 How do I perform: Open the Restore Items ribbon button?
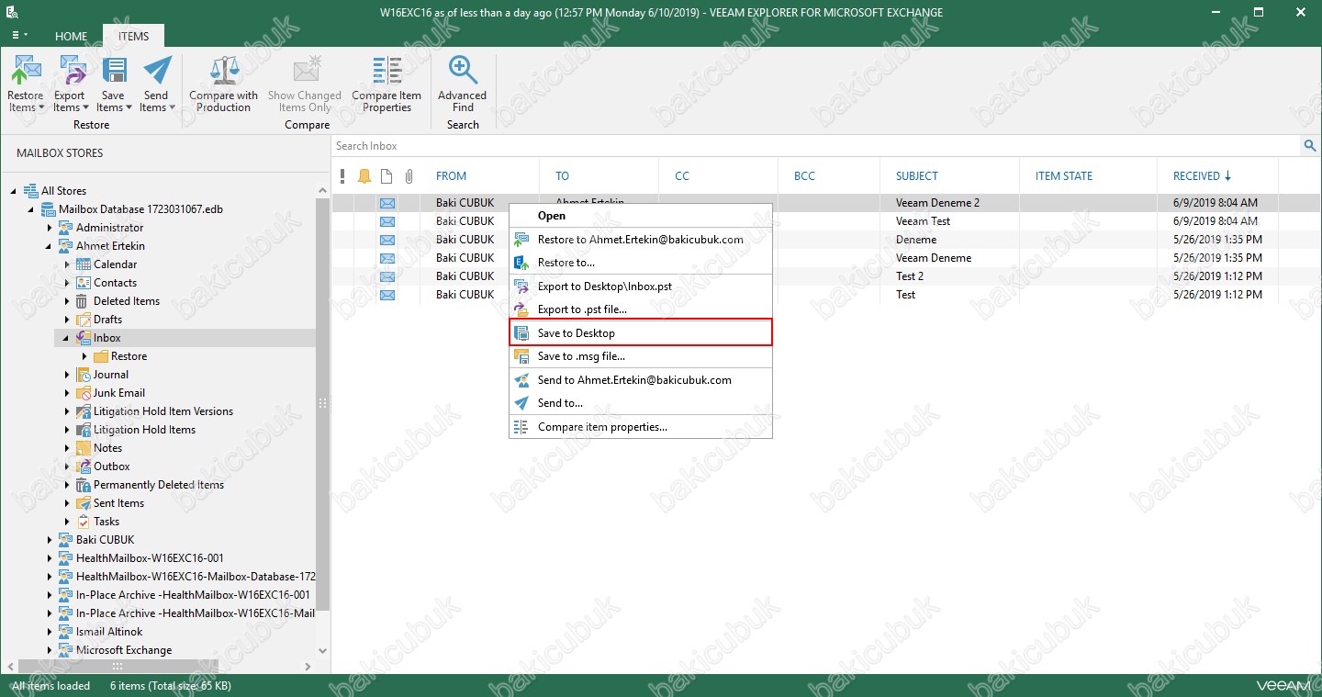coord(26,84)
